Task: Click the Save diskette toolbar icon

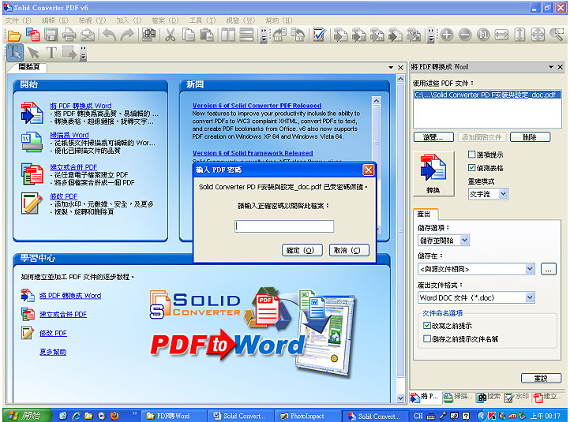Action: 51,35
